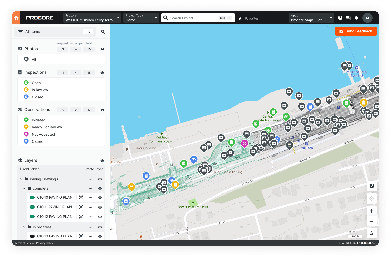Zoom in on the map
This screenshot has height=259, width=391.
tap(372, 211)
